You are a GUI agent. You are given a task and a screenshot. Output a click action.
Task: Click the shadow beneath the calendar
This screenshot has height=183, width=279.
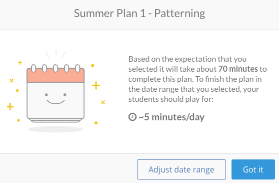pos(55,129)
